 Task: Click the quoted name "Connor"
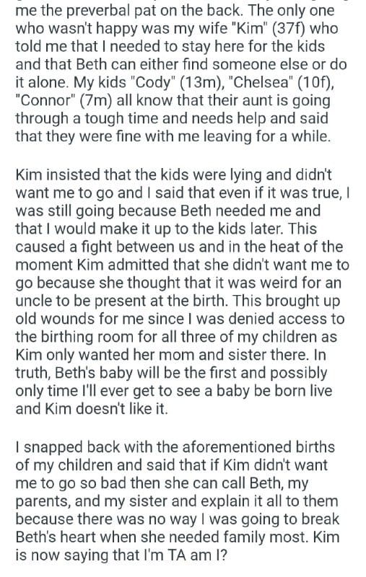pos(45,100)
